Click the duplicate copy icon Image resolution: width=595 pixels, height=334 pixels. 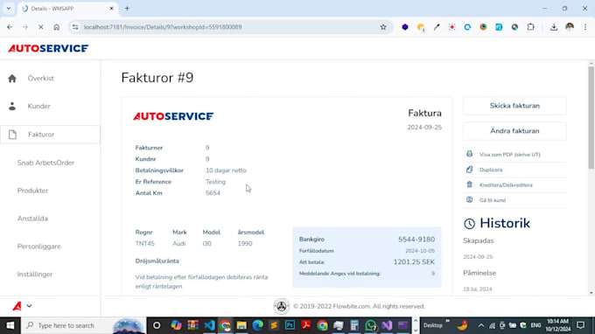coord(469,170)
